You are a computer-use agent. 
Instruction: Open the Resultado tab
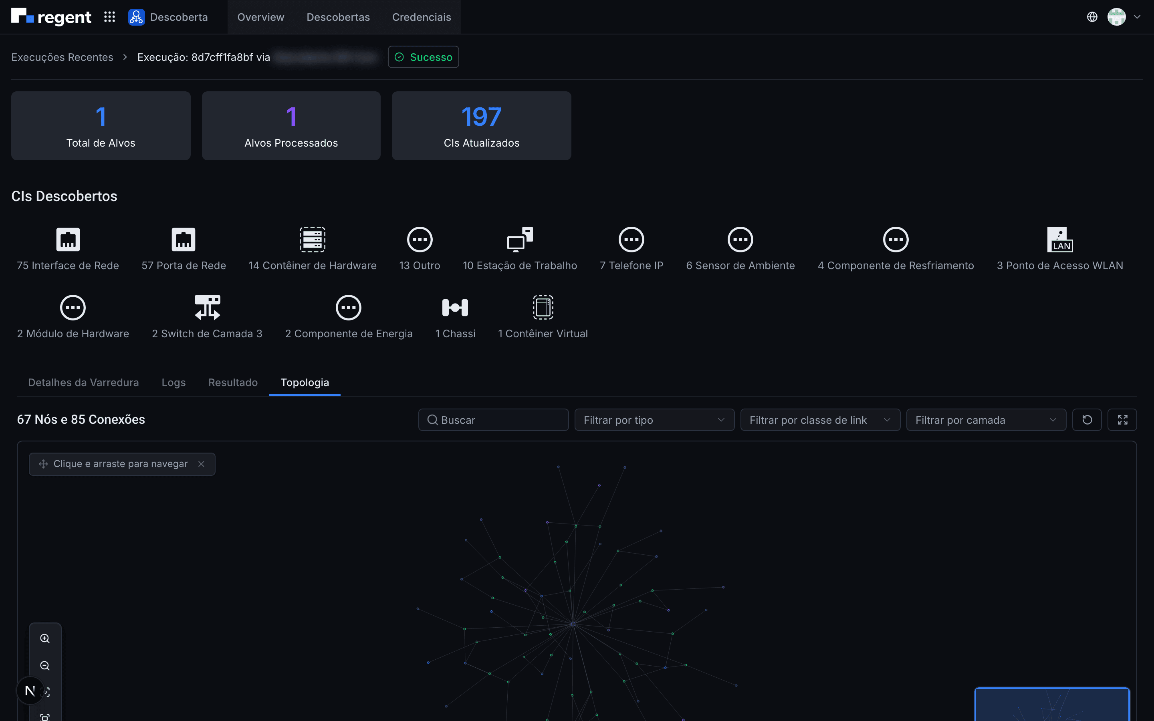point(233,383)
